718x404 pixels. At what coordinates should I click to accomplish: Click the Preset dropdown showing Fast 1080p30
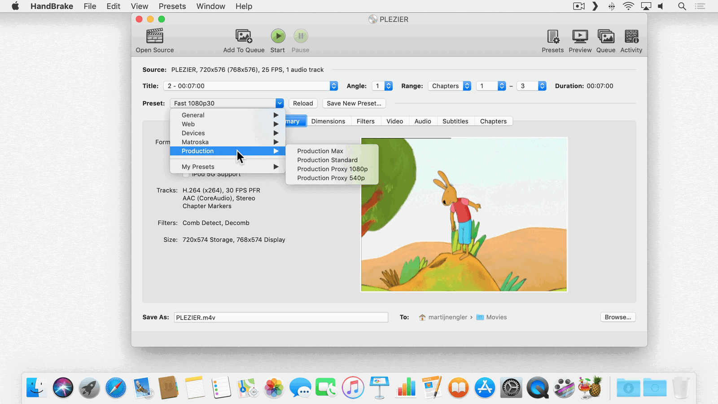[x=227, y=103]
